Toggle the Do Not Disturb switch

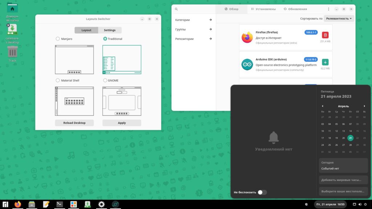262,192
